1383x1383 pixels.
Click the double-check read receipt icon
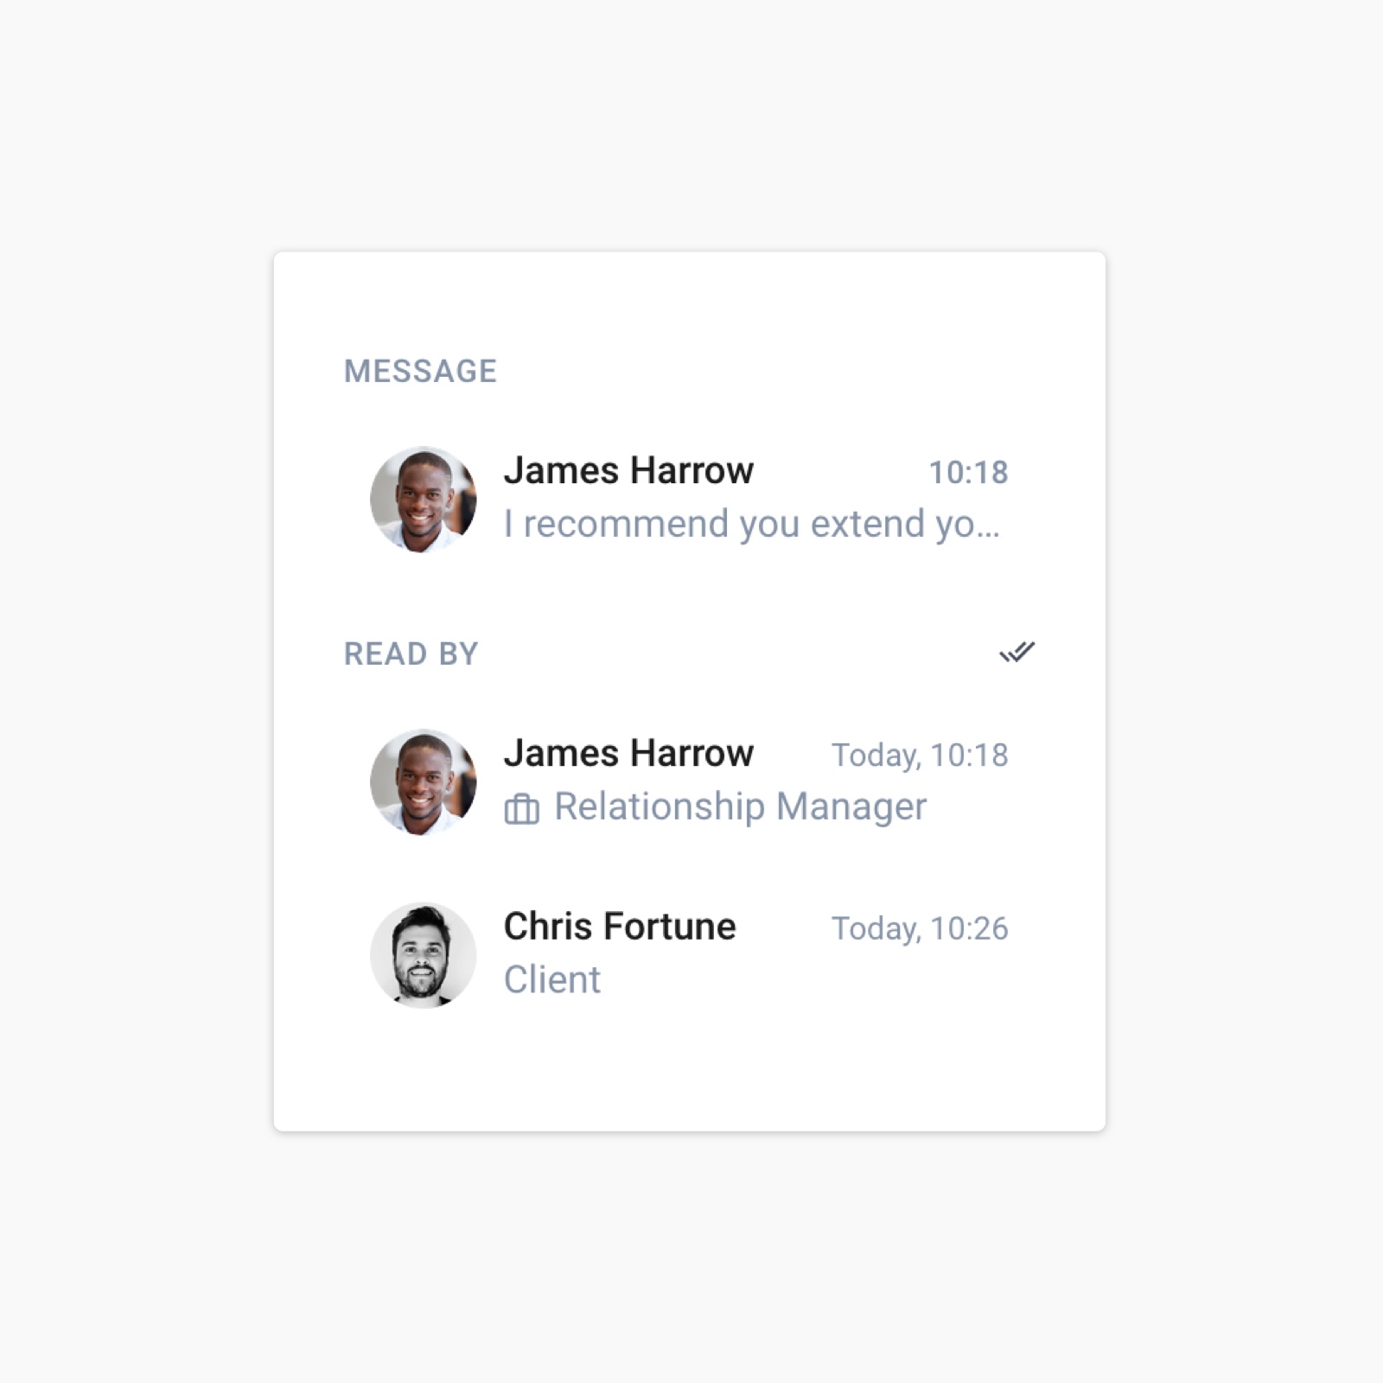click(1017, 652)
